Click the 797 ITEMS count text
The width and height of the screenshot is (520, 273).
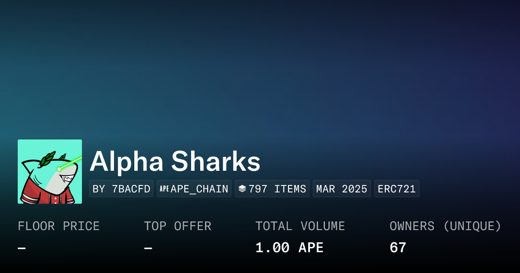(x=277, y=189)
